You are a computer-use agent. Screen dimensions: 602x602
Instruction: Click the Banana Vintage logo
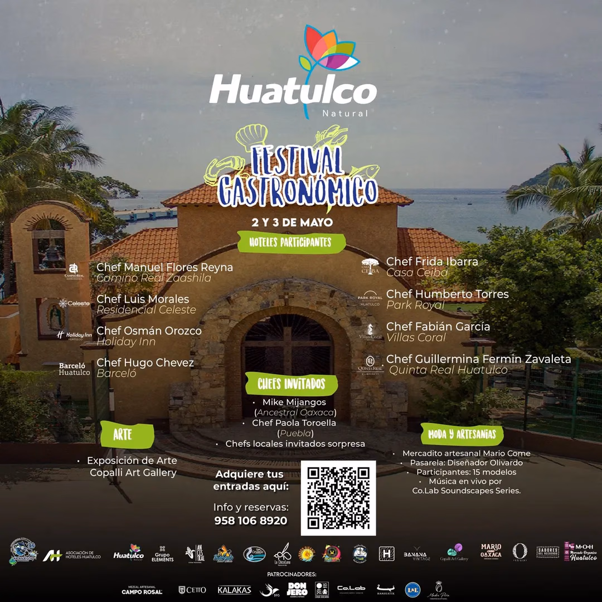(x=416, y=555)
